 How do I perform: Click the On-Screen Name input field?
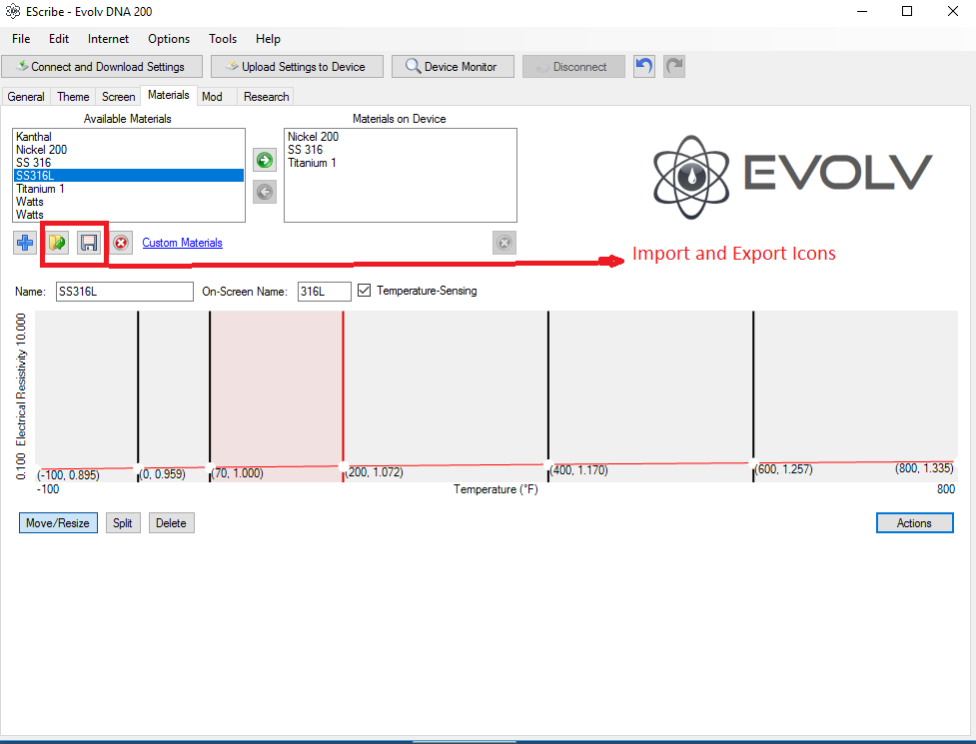(324, 291)
